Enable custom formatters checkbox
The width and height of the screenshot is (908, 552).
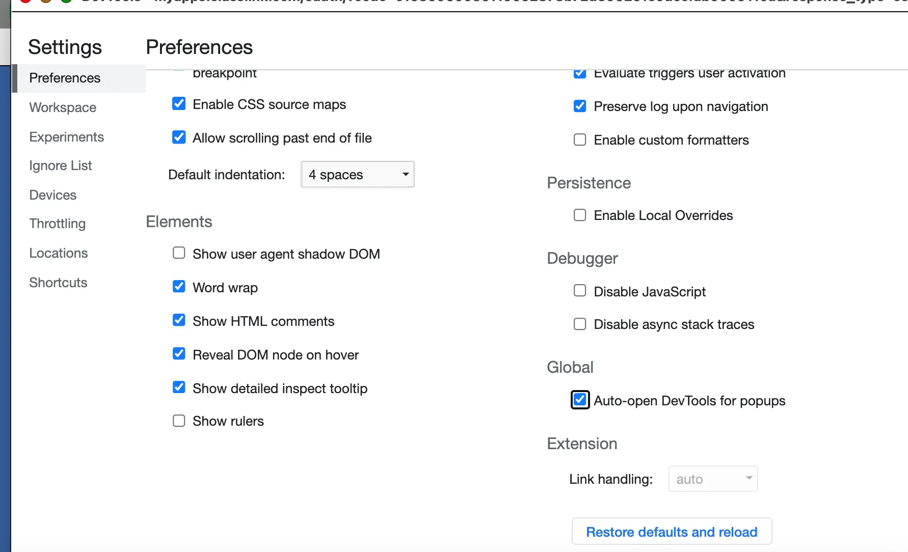(580, 140)
